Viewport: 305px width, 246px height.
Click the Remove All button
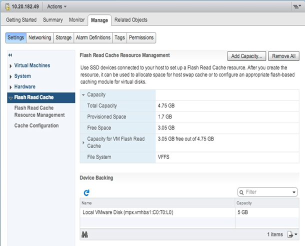tap(283, 56)
